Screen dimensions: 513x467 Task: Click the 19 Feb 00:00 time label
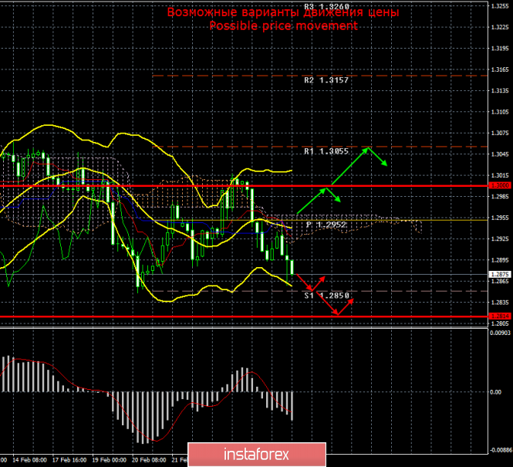click(110, 460)
